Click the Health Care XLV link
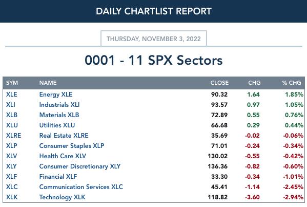The height and width of the screenshot is (207, 307). [63, 156]
